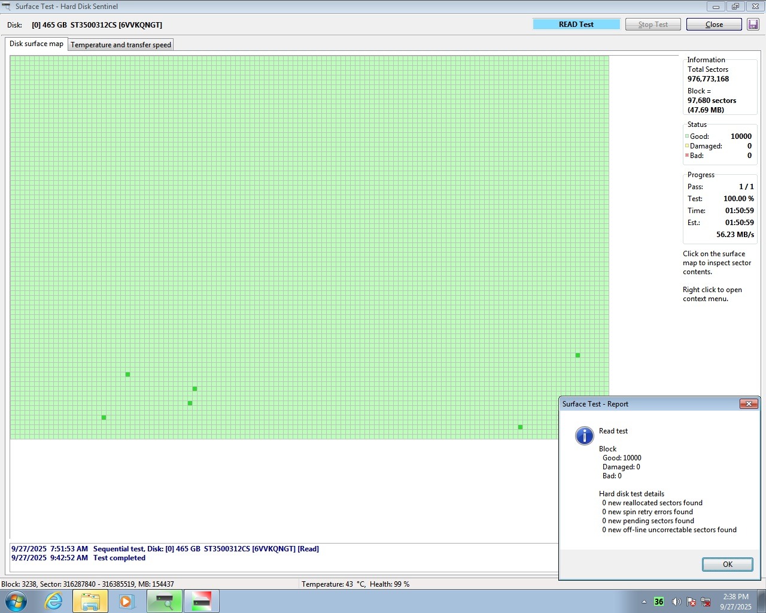
Task: Click the network connection tray icon
Action: tap(706, 602)
